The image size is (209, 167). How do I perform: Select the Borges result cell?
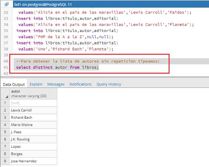pos(33,154)
